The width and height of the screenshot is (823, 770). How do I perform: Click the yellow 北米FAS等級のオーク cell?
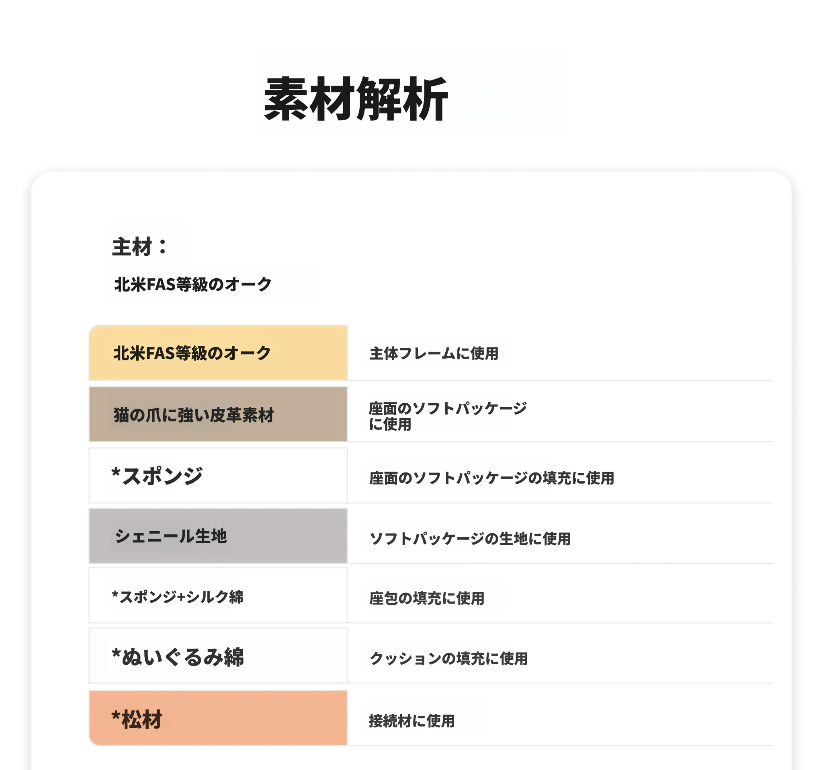click(x=218, y=353)
